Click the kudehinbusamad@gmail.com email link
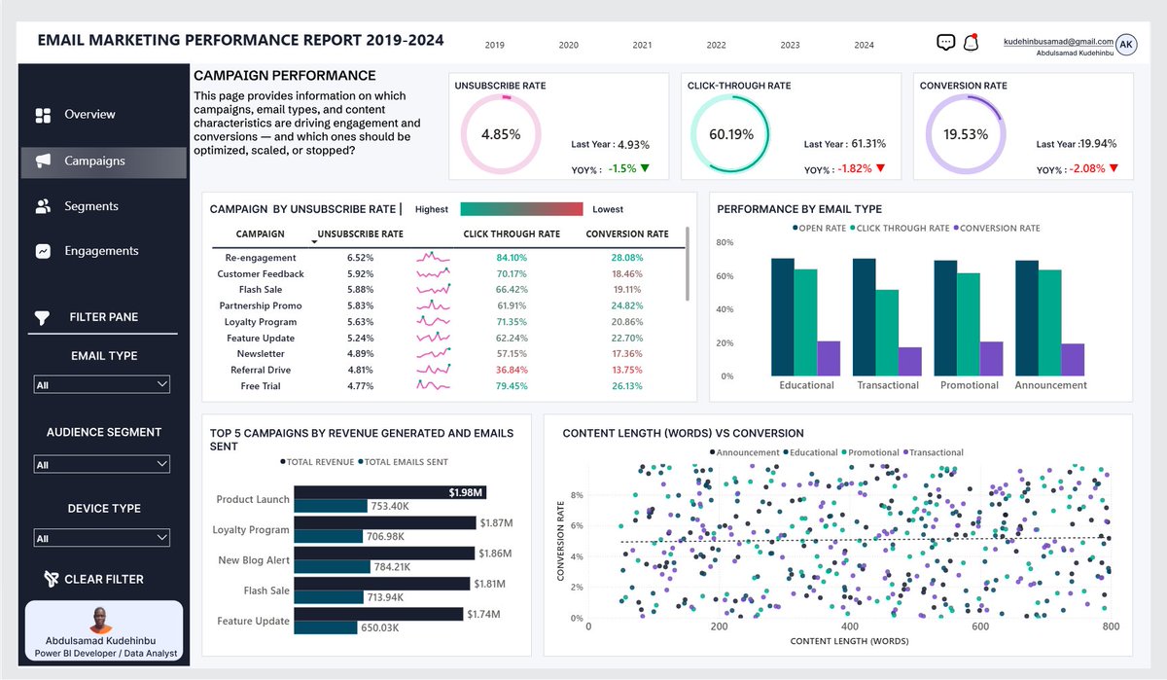The height and width of the screenshot is (680, 1167). [1058, 42]
